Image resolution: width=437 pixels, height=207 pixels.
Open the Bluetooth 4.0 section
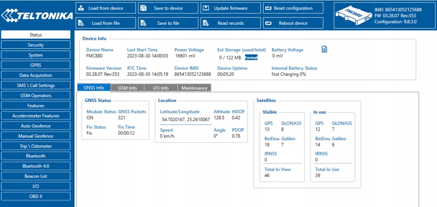36,166
